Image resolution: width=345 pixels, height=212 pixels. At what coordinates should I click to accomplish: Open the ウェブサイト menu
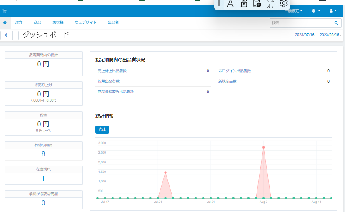point(87,23)
